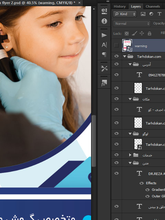The image size is (165, 220).
Task: Filter layers by type (T) layers
Action: pos(159,14)
